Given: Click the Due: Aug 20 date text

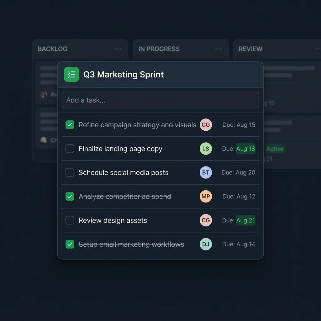Looking at the screenshot, I should [x=238, y=172].
